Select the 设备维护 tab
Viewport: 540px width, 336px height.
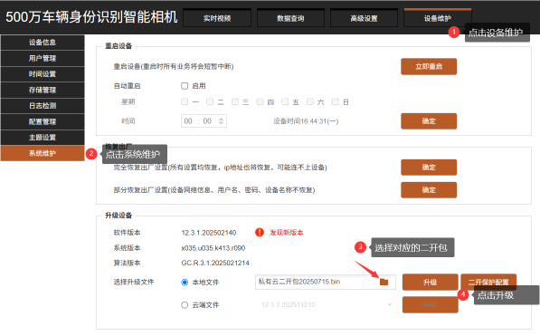438,18
